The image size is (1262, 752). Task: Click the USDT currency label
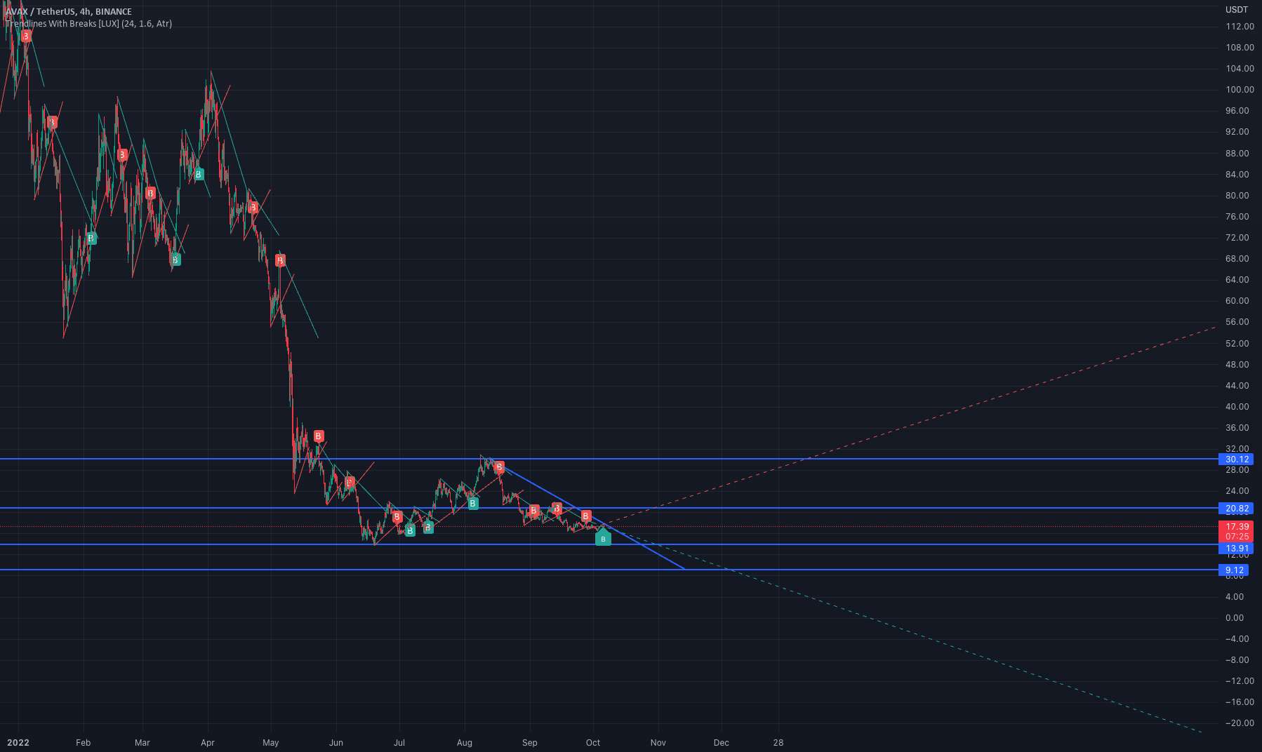[x=1237, y=10]
